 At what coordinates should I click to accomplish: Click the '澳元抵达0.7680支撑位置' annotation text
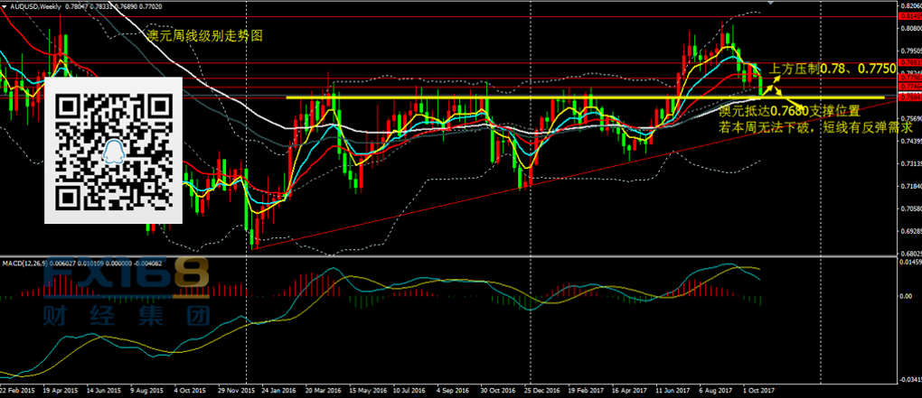point(789,110)
